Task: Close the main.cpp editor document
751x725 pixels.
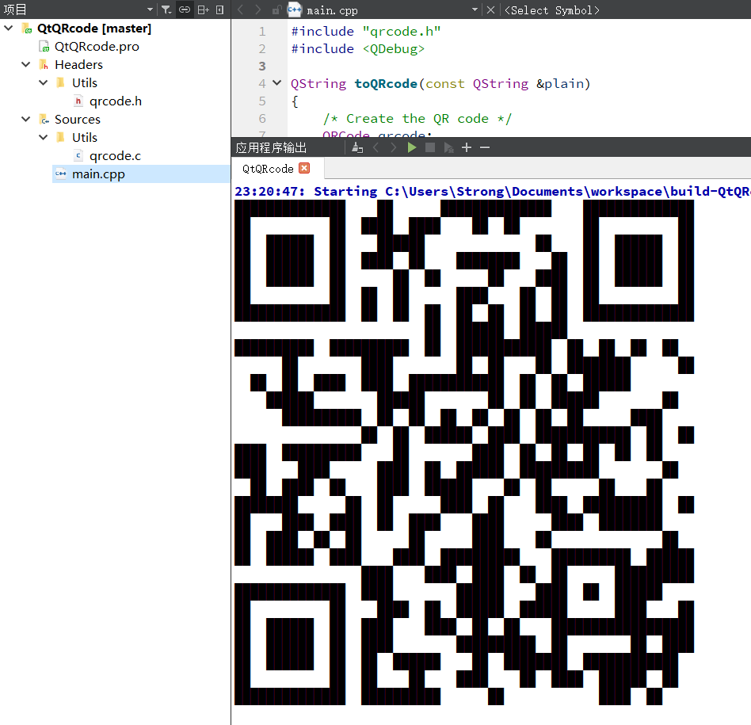Action: coord(490,10)
